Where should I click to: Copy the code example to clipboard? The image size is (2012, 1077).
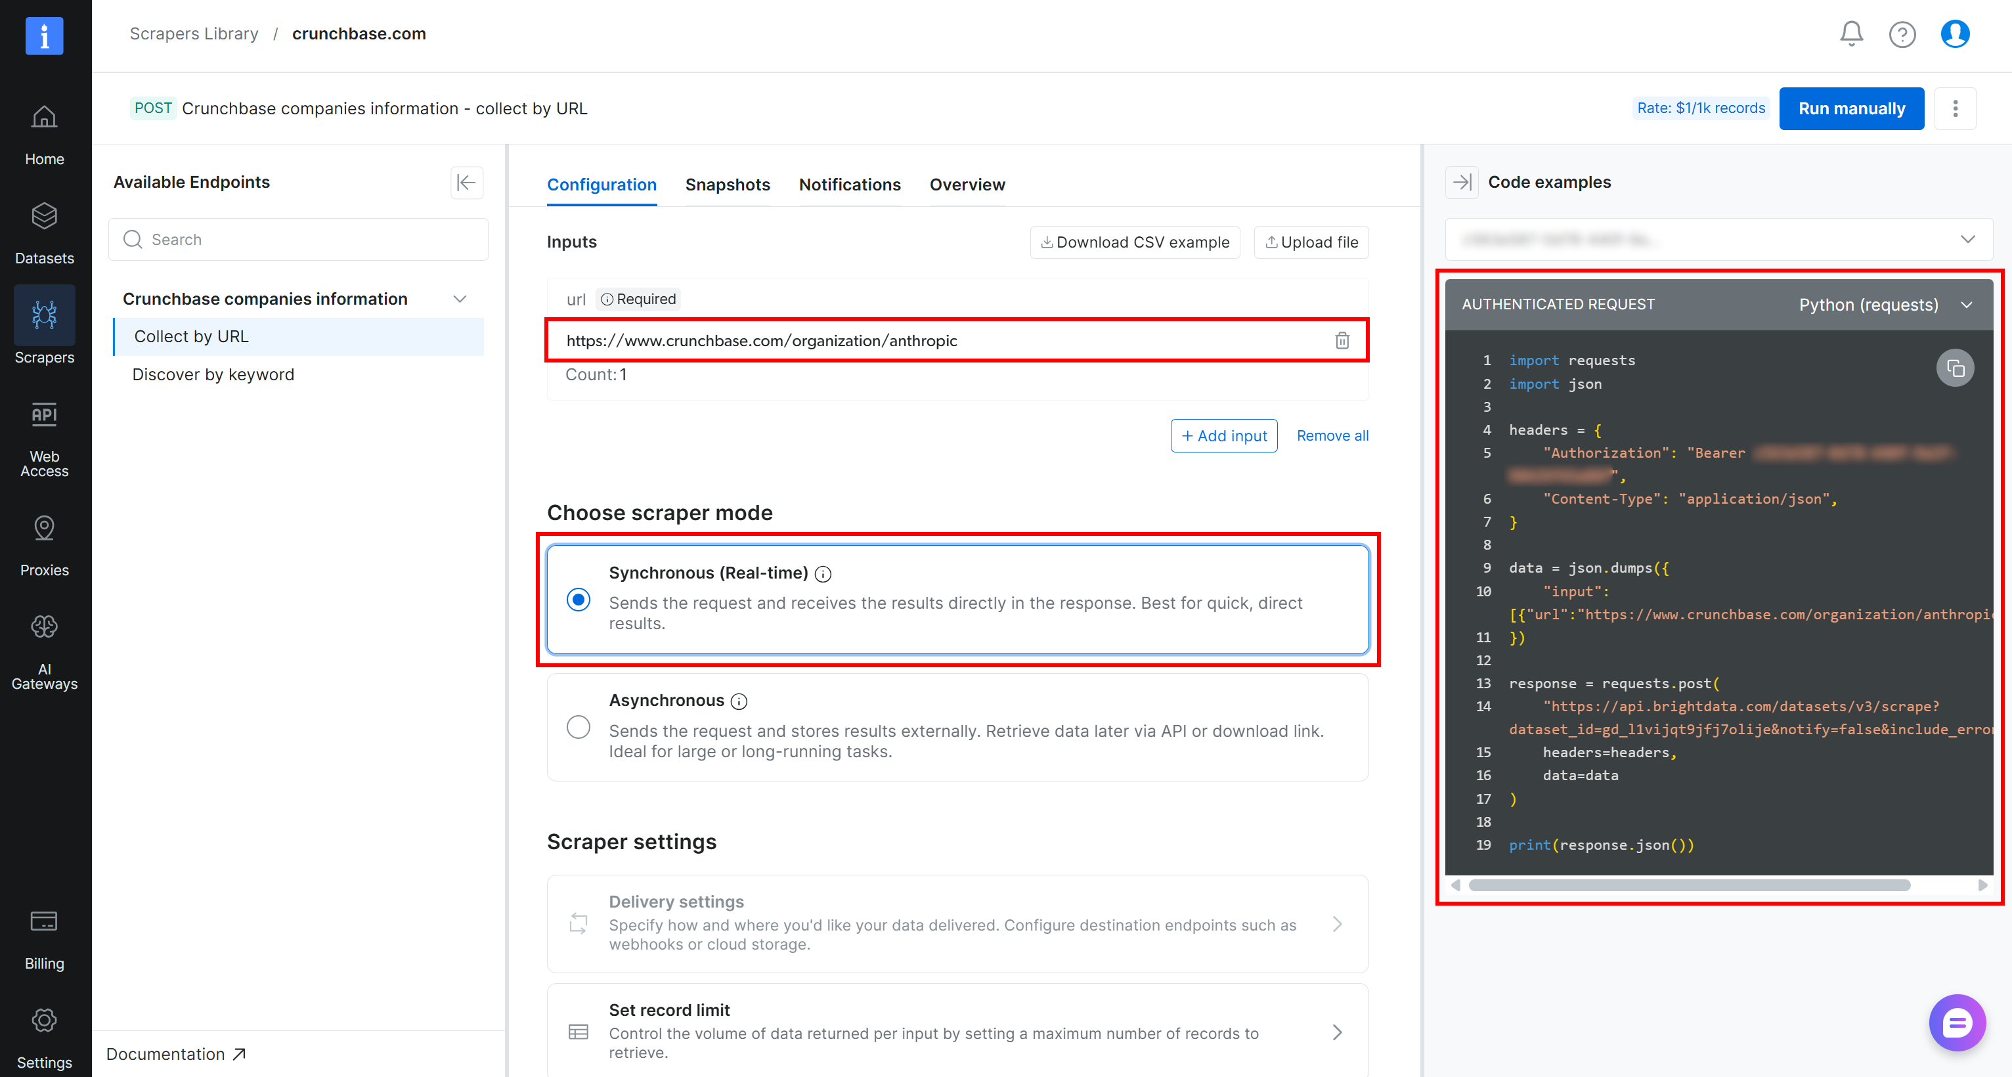1955,368
